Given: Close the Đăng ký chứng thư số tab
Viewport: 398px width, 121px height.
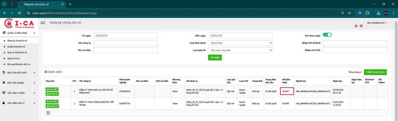Looking at the screenshot, I should pyautogui.click(x=63, y=4).
